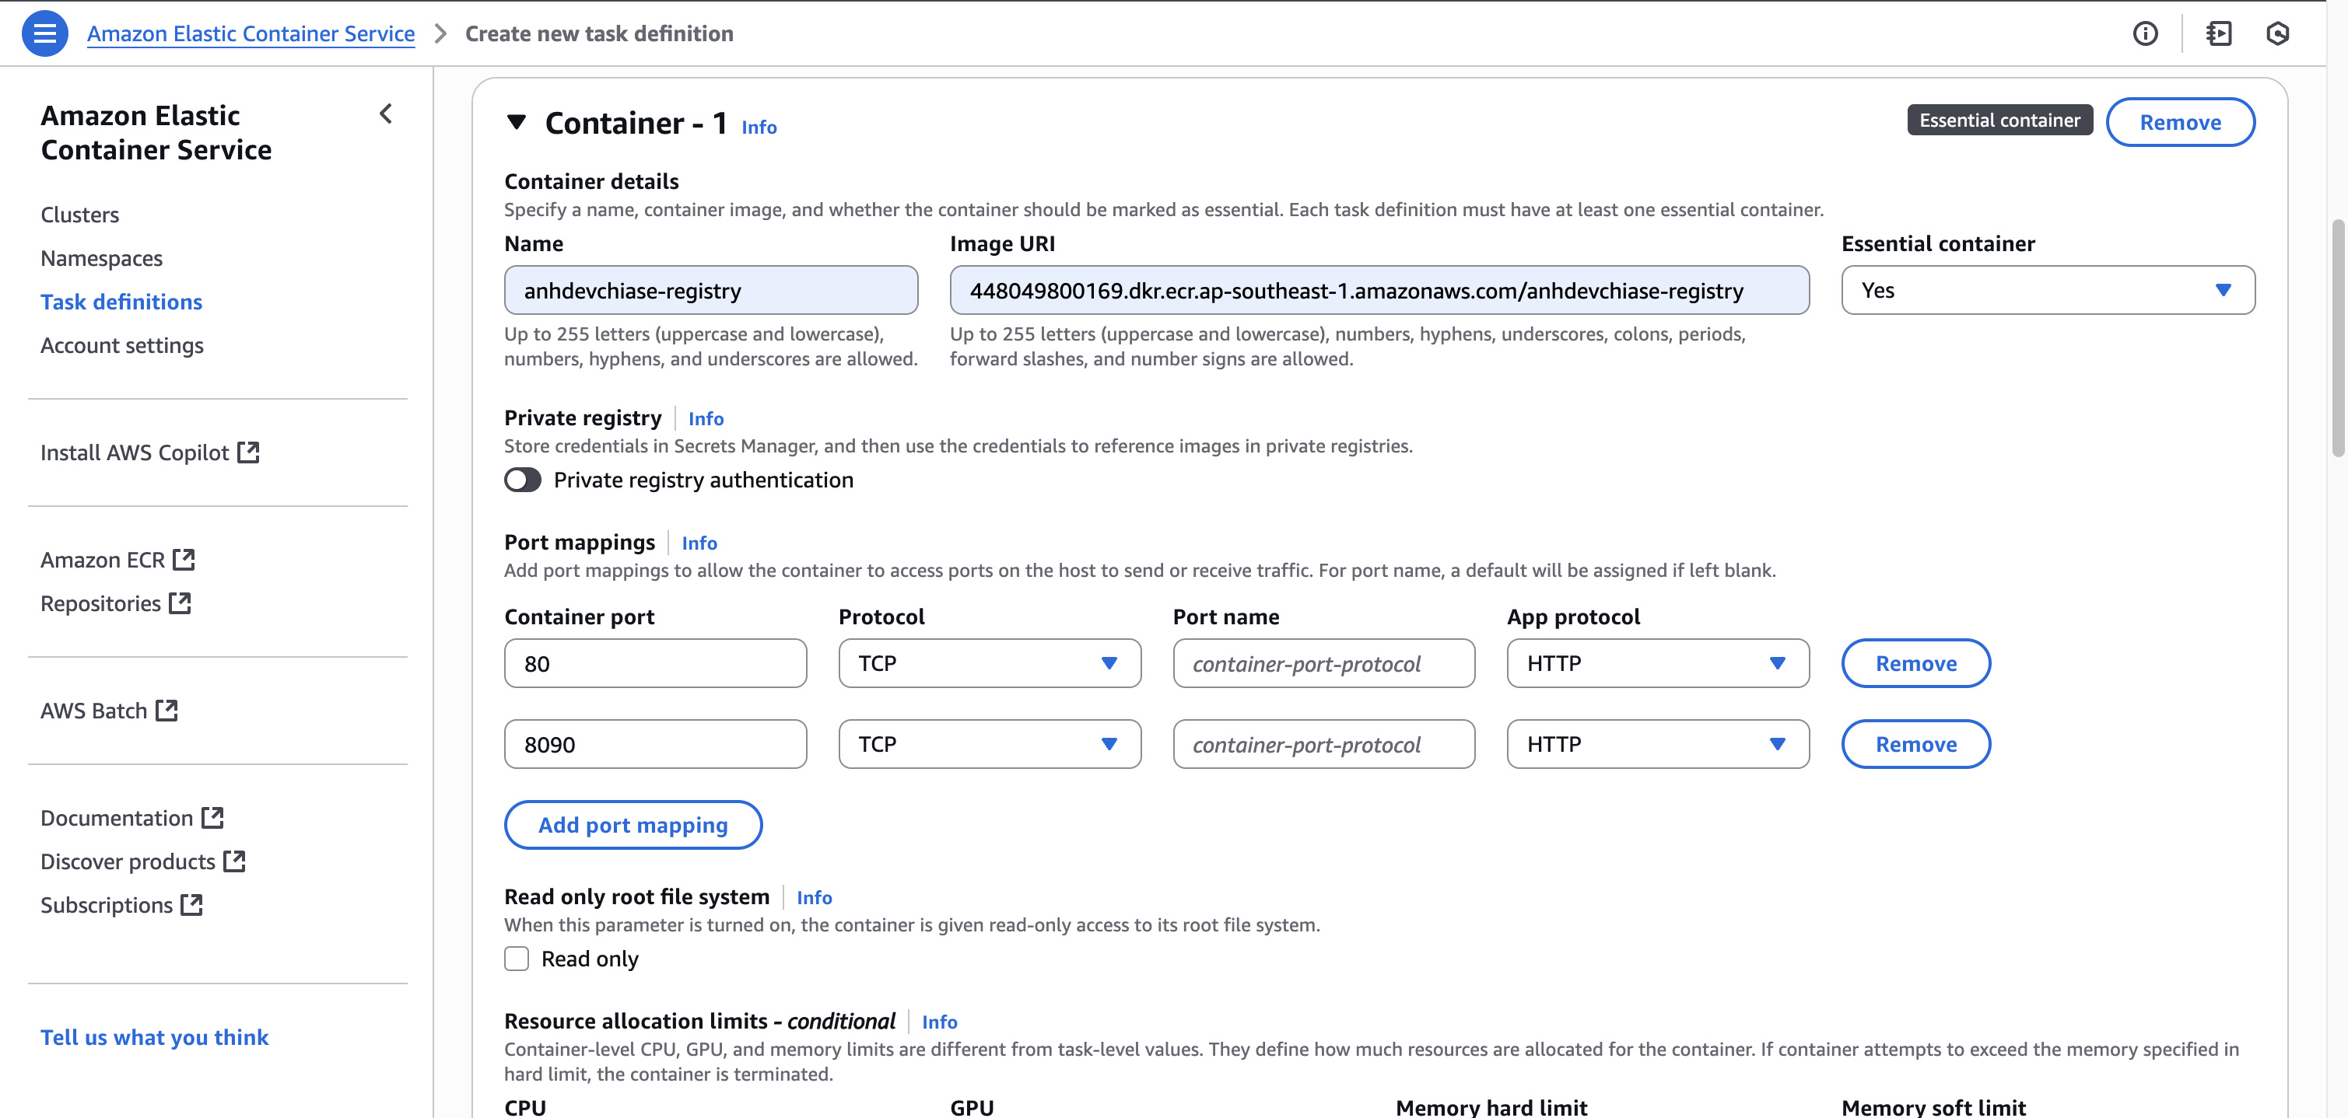Remove the 8090 port mapping row

click(1915, 744)
